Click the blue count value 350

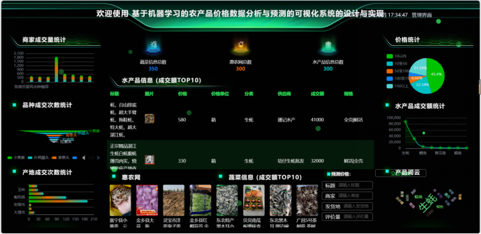pyautogui.click(x=152, y=69)
